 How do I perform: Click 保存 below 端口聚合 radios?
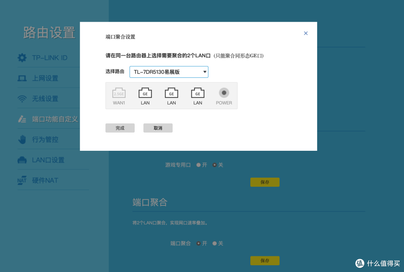coord(265,260)
